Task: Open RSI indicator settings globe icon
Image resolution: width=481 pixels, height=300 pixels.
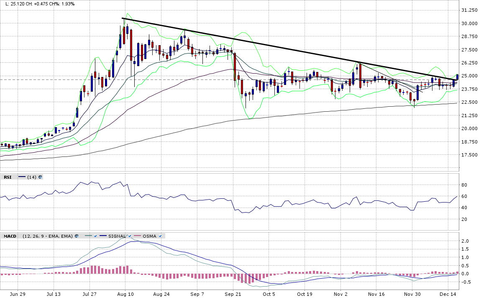Action: [x=40, y=177]
